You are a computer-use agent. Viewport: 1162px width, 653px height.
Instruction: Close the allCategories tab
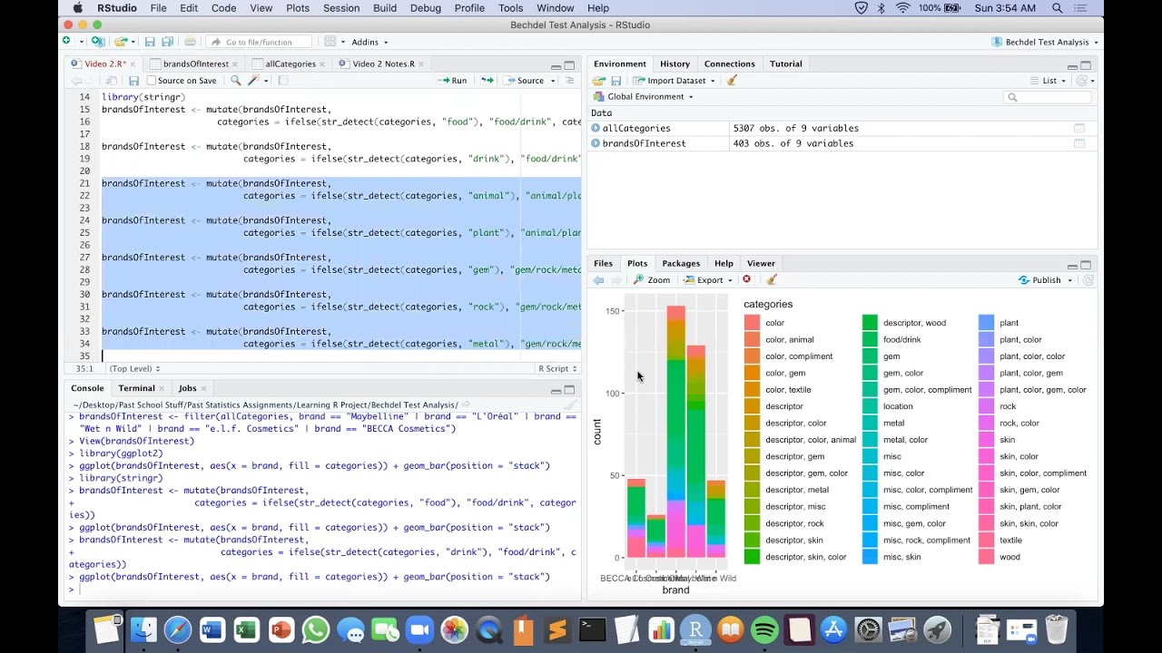(323, 64)
